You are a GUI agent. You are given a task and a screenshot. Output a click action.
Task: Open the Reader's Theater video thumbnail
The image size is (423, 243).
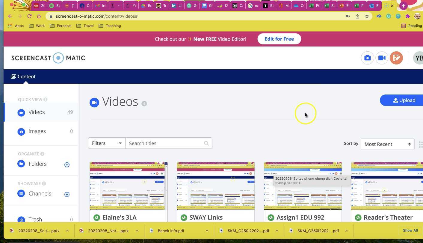pyautogui.click(x=387, y=186)
